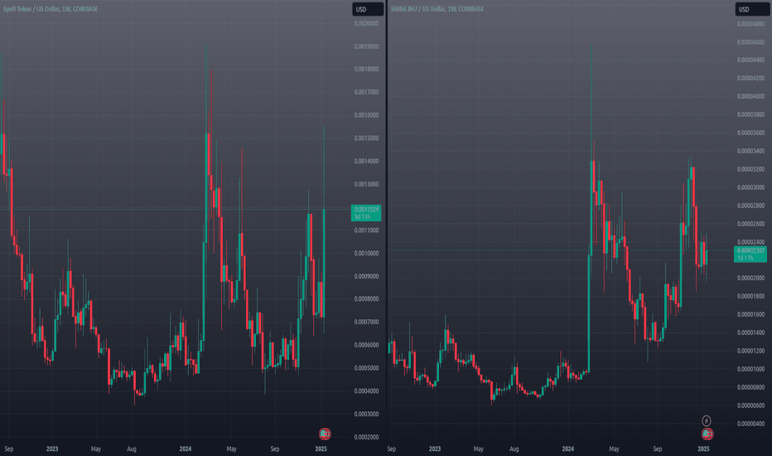Click the 0.0002000 price axis label
This screenshot has height=456, width=772.
click(x=366, y=437)
